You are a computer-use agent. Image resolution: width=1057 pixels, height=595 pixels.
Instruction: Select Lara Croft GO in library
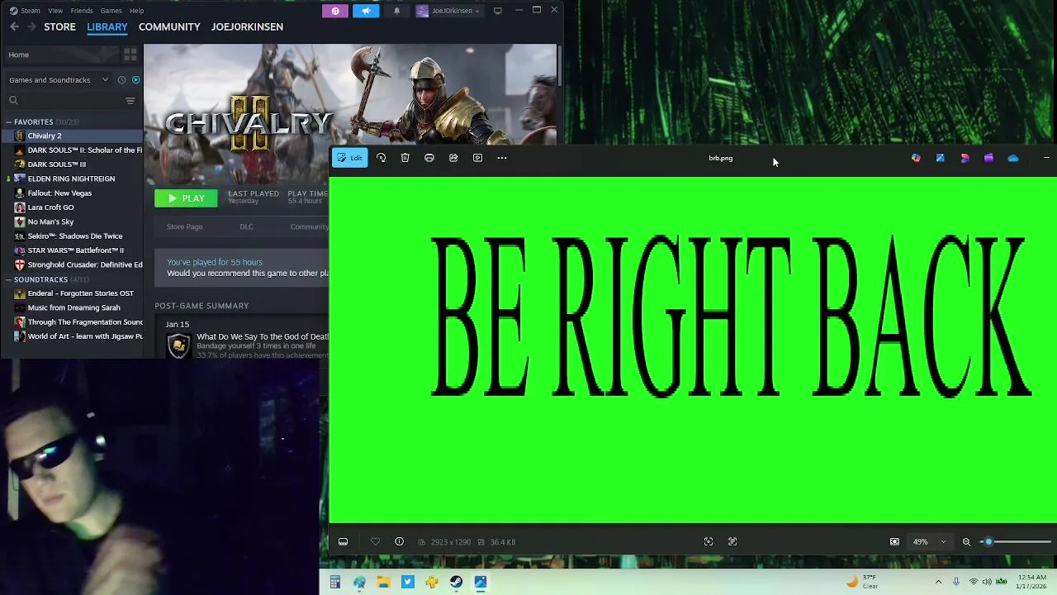(50, 207)
